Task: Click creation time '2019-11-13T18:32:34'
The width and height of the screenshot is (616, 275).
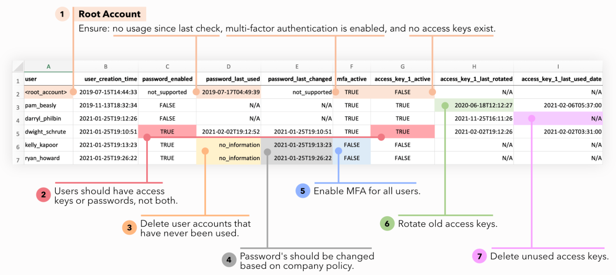Action: coord(106,105)
